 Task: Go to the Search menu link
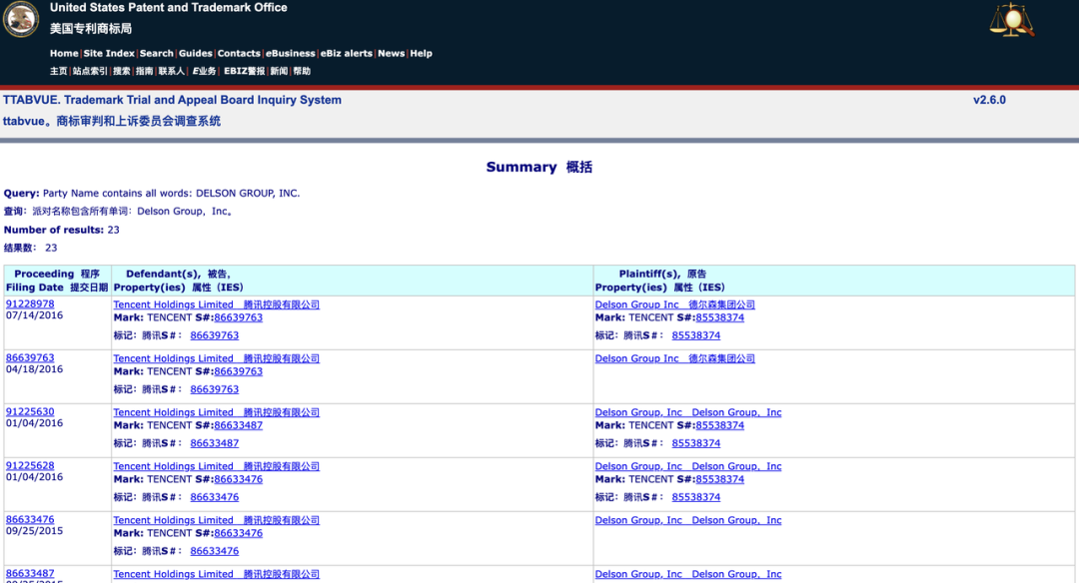(x=156, y=53)
